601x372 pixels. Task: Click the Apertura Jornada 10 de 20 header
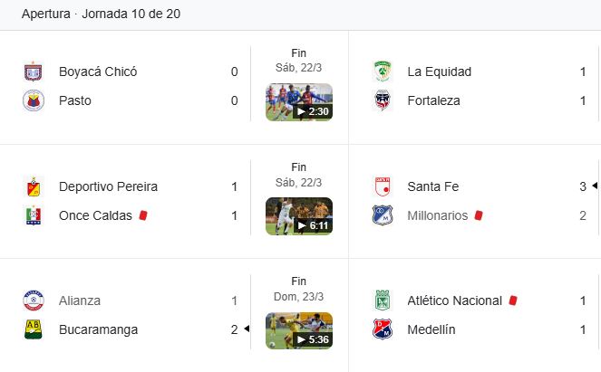pyautogui.click(x=101, y=14)
